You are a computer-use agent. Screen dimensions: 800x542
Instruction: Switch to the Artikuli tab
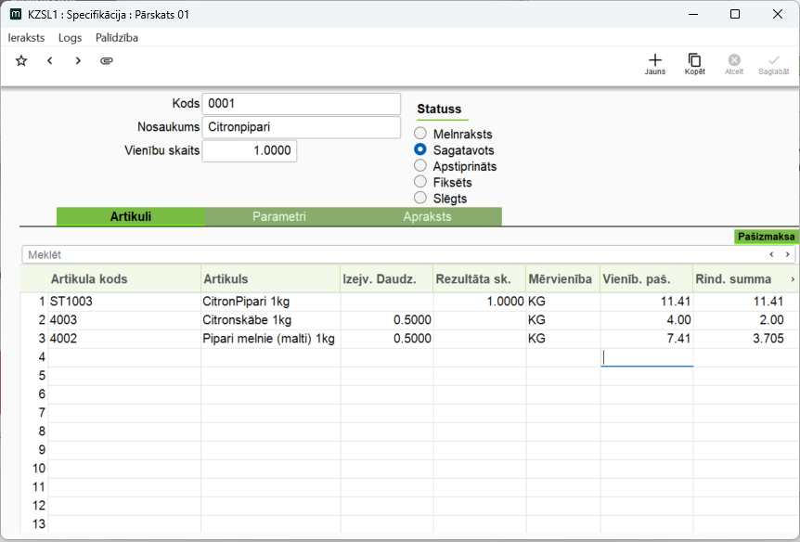click(x=131, y=216)
